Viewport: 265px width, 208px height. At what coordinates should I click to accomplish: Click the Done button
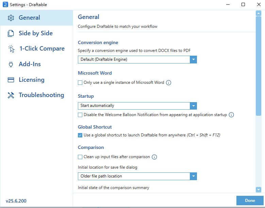[250, 201]
